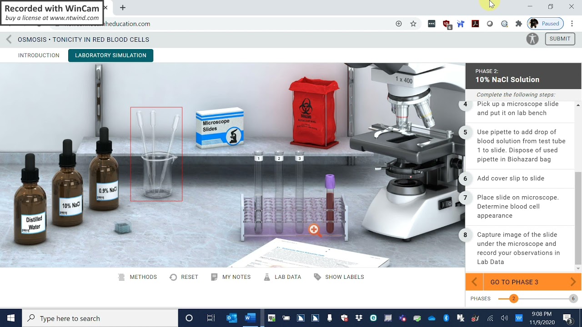Go to previous phase with left arrow

point(474,282)
